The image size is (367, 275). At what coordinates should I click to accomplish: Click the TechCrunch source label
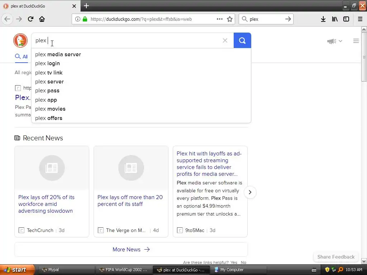[40, 230]
